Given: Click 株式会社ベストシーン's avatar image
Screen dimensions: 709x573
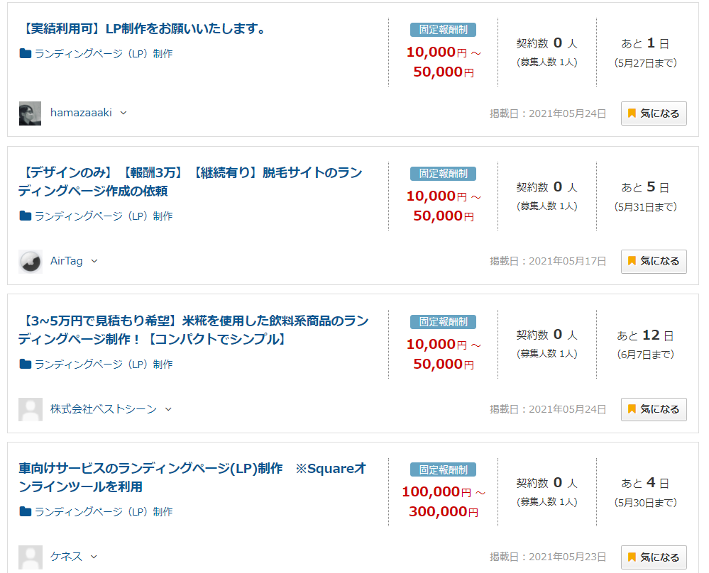Looking at the screenshot, I should point(30,409).
